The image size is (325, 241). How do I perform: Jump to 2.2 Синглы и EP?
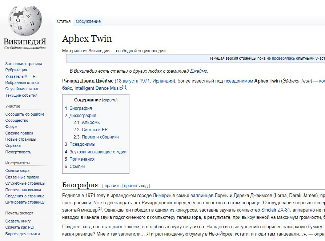(91, 130)
